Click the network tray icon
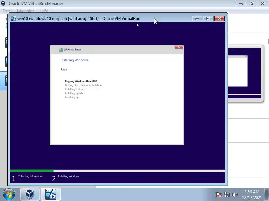 (x=227, y=195)
